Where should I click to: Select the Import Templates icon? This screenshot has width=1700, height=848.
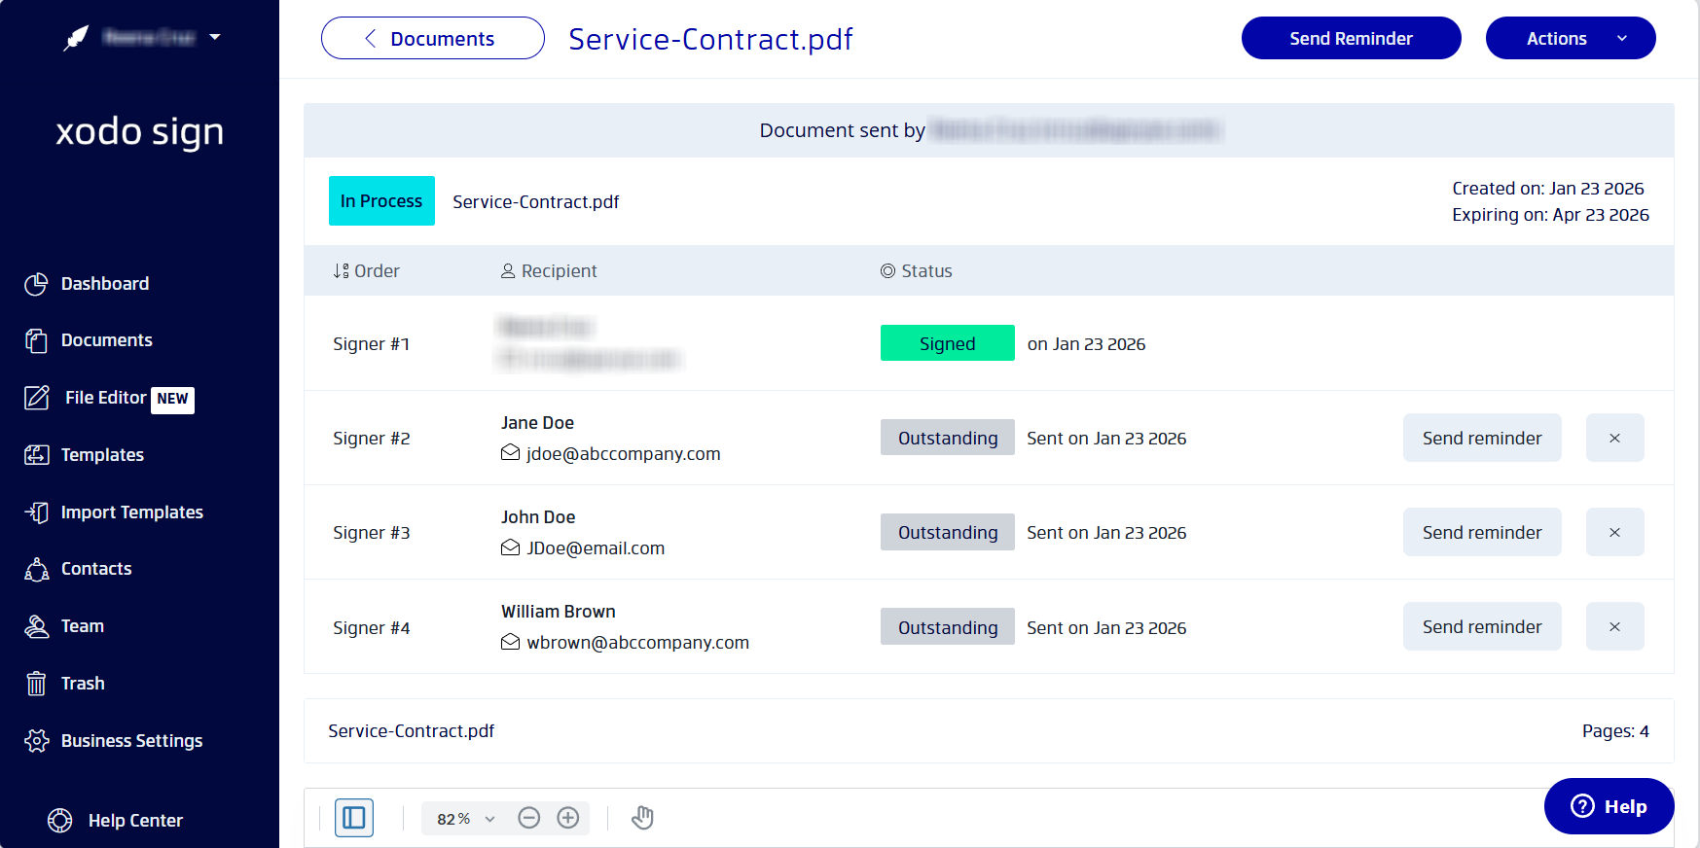(x=36, y=512)
